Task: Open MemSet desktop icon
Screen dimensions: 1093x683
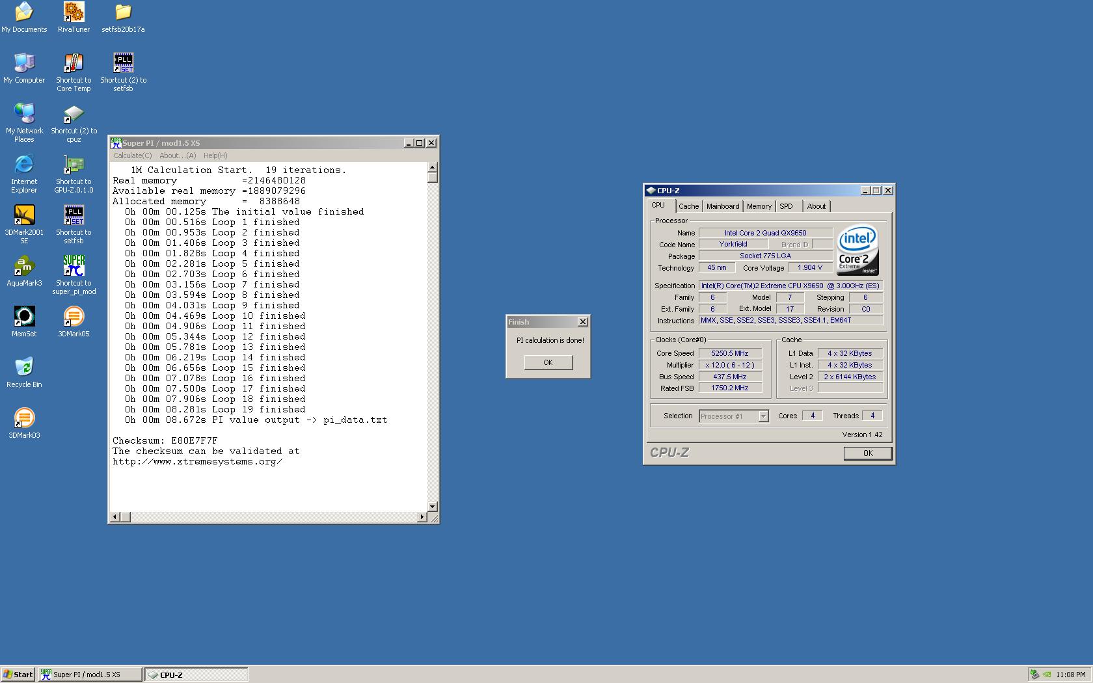Action: [24, 322]
